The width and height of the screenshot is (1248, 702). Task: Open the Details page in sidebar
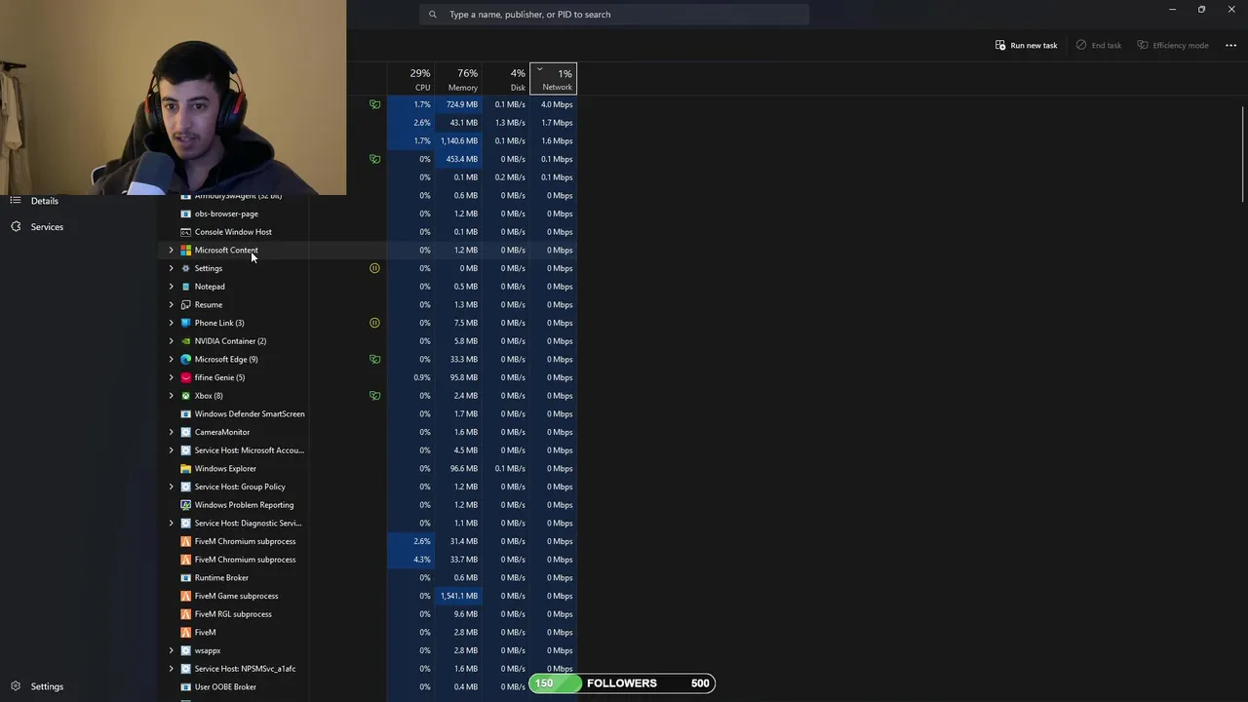click(44, 201)
